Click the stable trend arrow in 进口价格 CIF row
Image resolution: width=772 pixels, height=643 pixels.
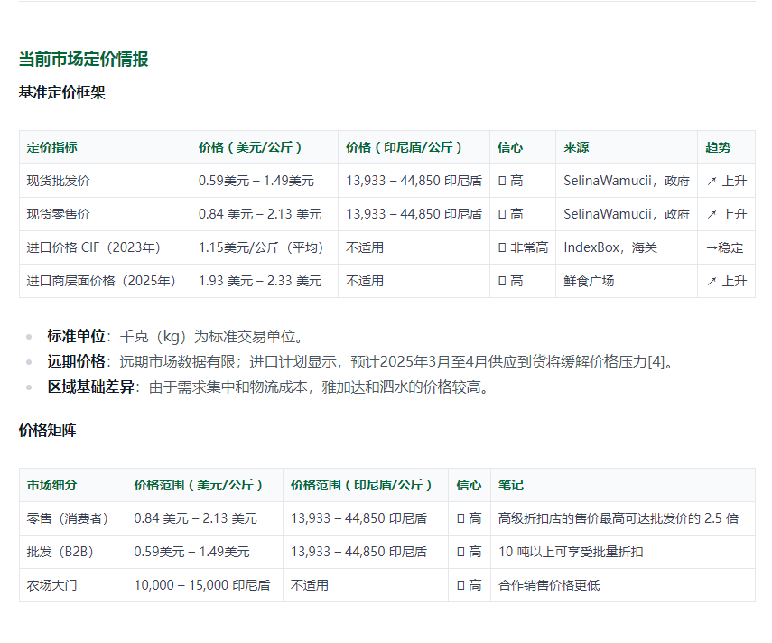click(x=712, y=247)
